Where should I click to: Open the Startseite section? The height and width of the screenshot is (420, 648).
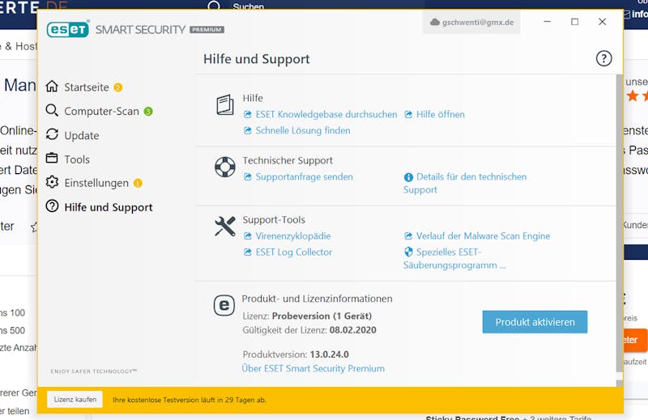click(x=87, y=87)
